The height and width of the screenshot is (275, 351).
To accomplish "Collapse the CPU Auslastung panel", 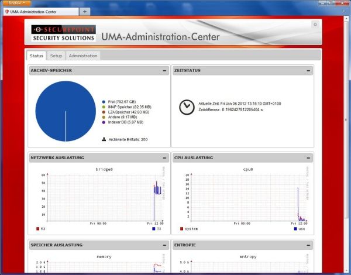I will 308,158.
